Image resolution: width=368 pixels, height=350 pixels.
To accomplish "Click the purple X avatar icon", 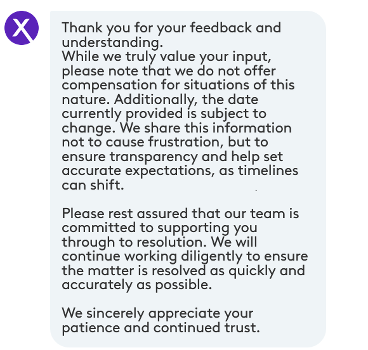I will tap(22, 28).
